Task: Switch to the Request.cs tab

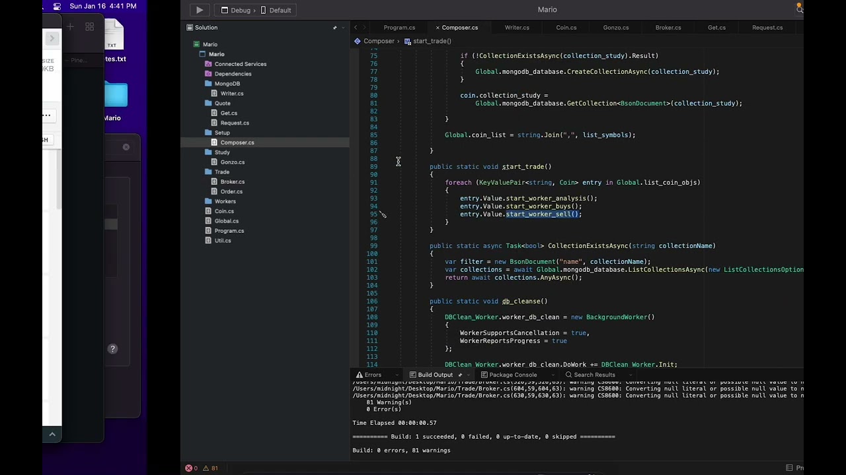Action: tap(767, 28)
